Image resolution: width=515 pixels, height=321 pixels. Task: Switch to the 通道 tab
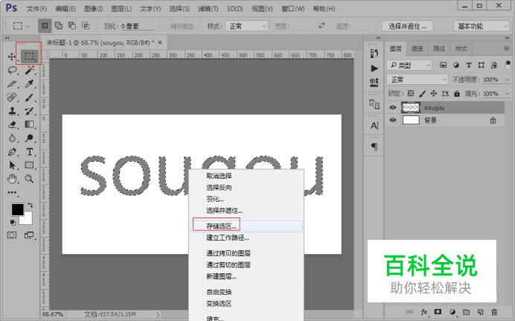pyautogui.click(x=417, y=48)
